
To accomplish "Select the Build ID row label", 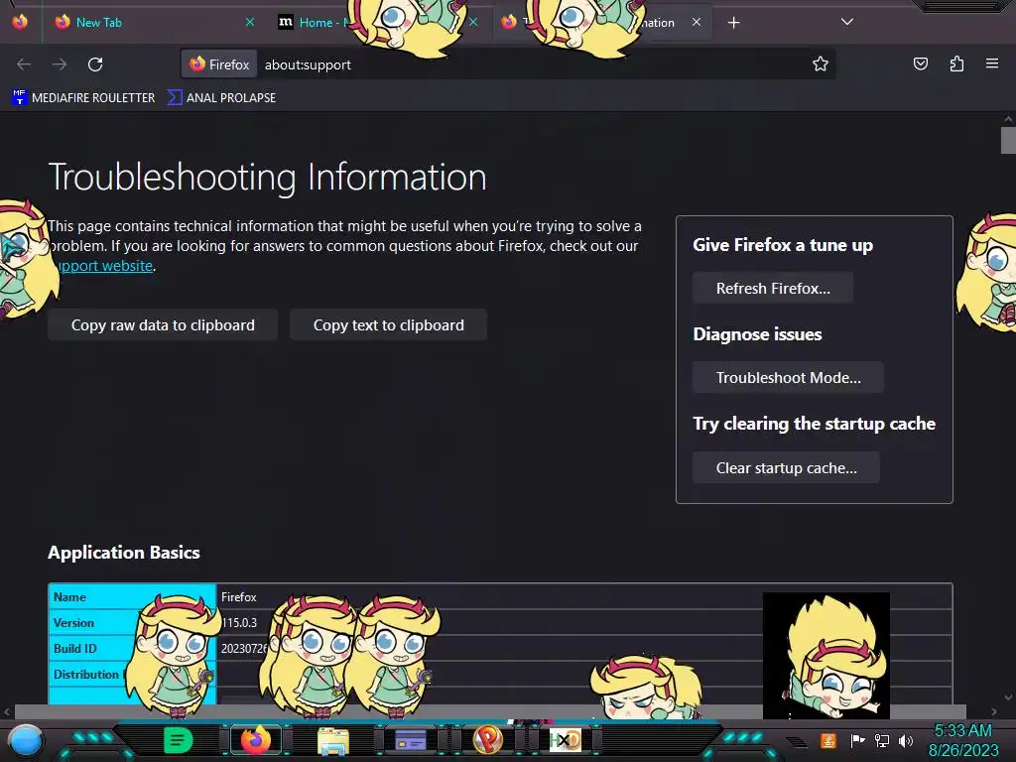I will [x=74, y=649].
